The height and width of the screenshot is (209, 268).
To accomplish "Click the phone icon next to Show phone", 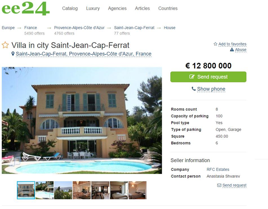I will pyautogui.click(x=194, y=89).
